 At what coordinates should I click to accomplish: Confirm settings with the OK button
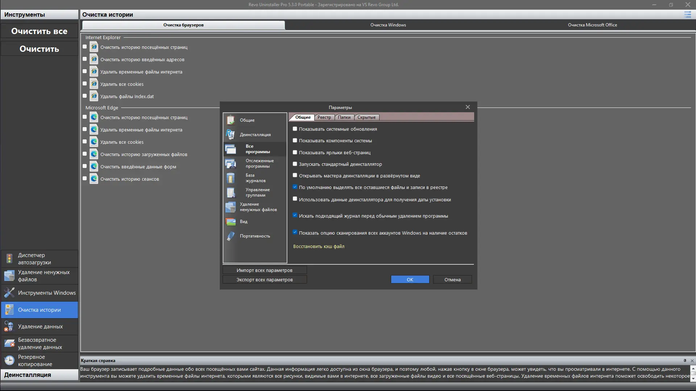[410, 279]
